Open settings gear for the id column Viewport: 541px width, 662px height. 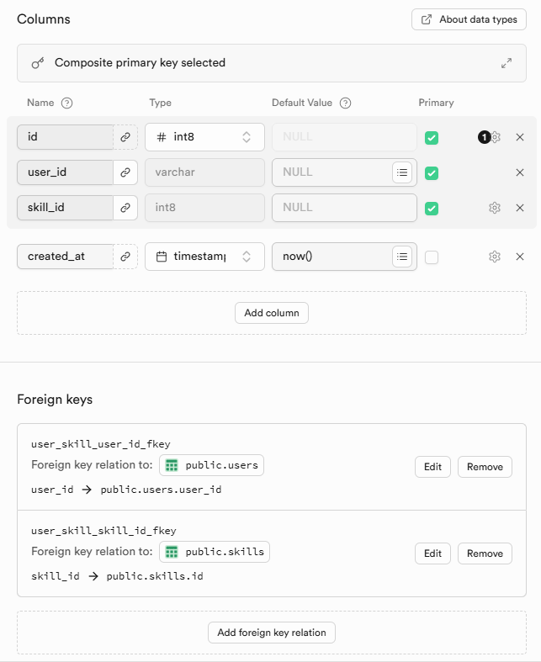[496, 137]
